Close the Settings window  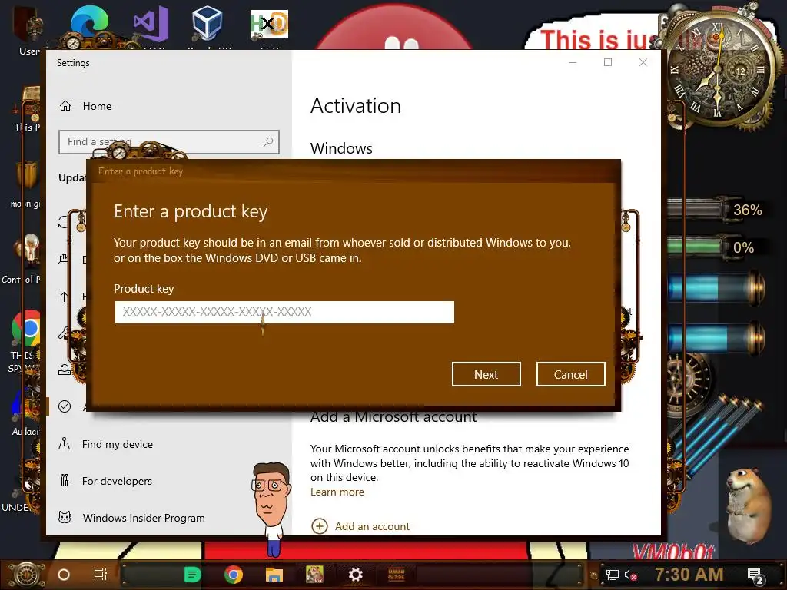coord(643,62)
